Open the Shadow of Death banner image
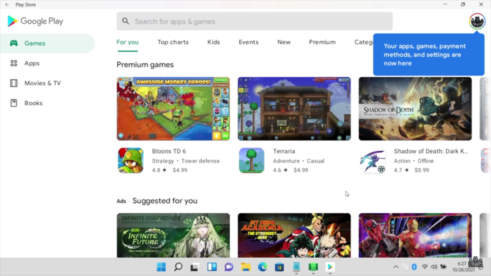This screenshot has width=491, height=276. coord(415,109)
